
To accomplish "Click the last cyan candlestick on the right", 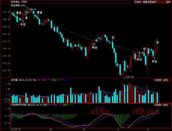I will pyautogui.click(x=158, y=42).
